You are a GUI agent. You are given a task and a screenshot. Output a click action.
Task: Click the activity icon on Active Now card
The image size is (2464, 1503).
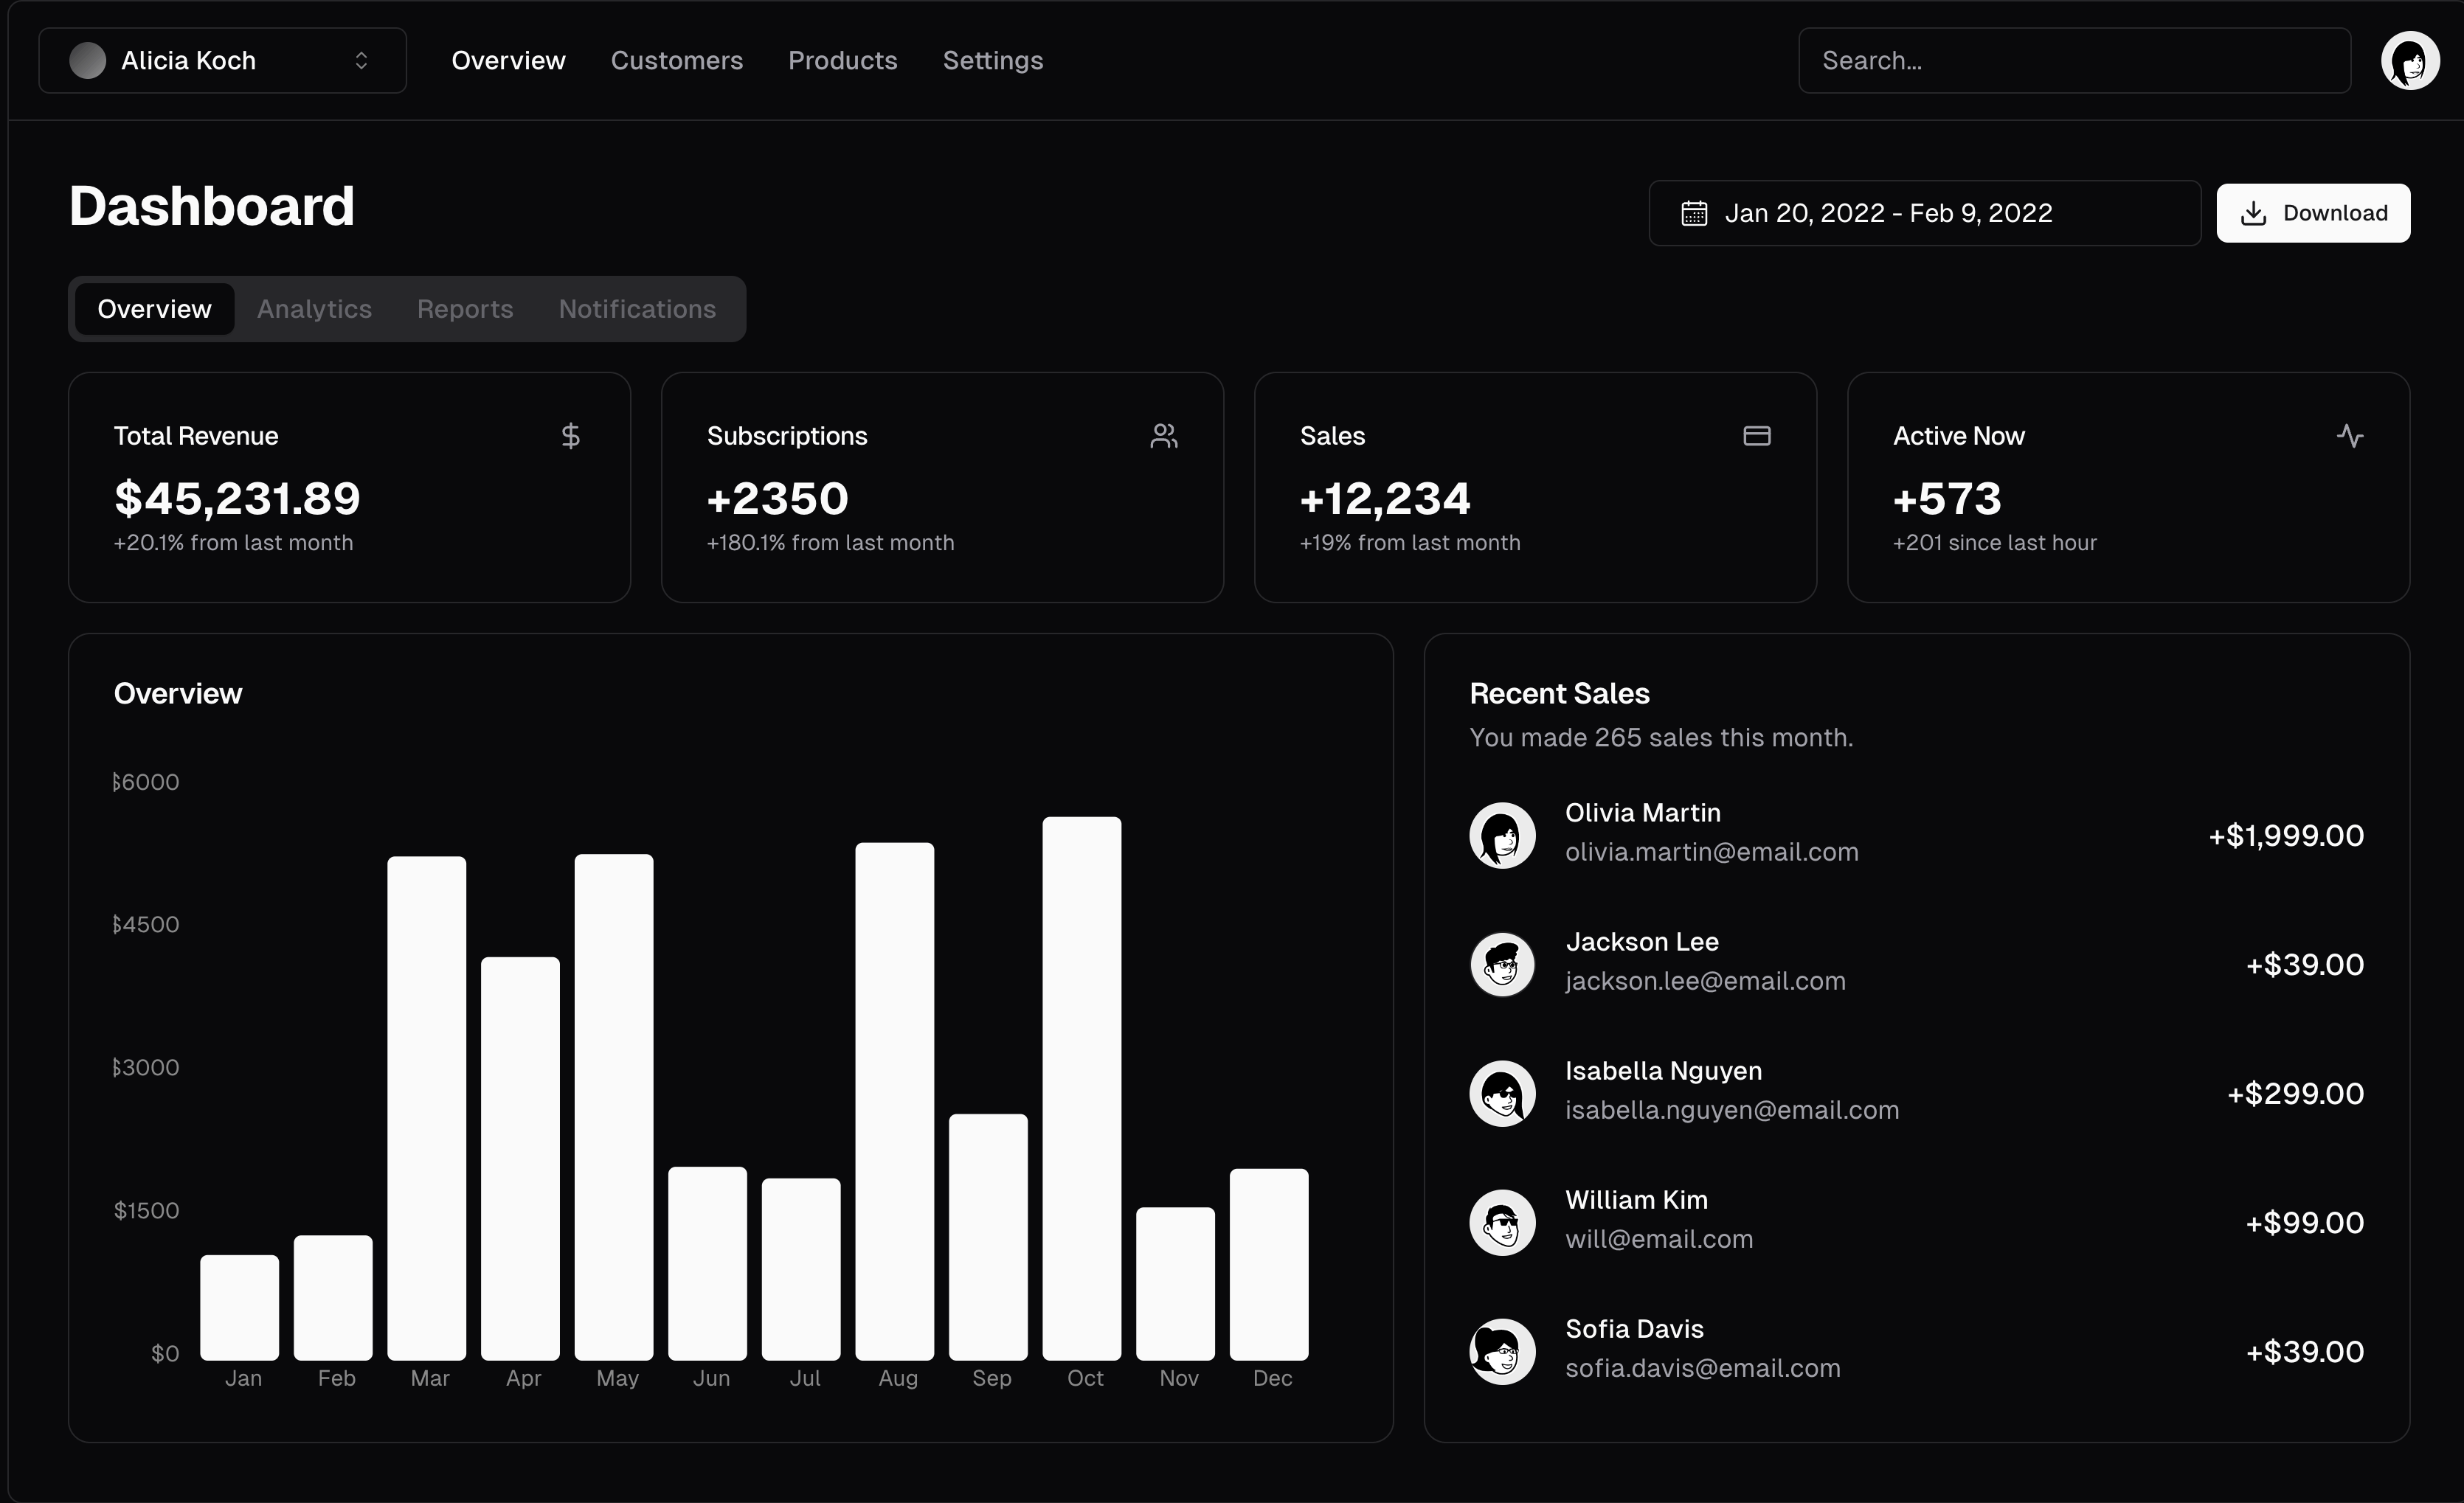click(2350, 435)
